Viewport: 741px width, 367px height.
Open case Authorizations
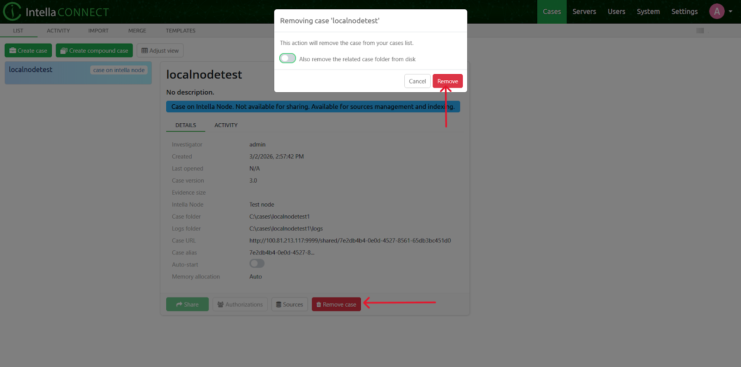[240, 304]
